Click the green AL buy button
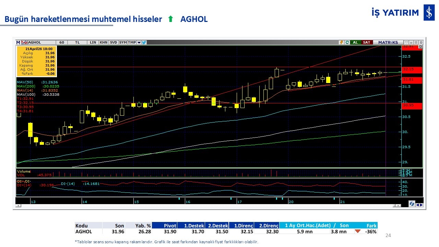The width and height of the screenshot is (439, 247). point(355,43)
